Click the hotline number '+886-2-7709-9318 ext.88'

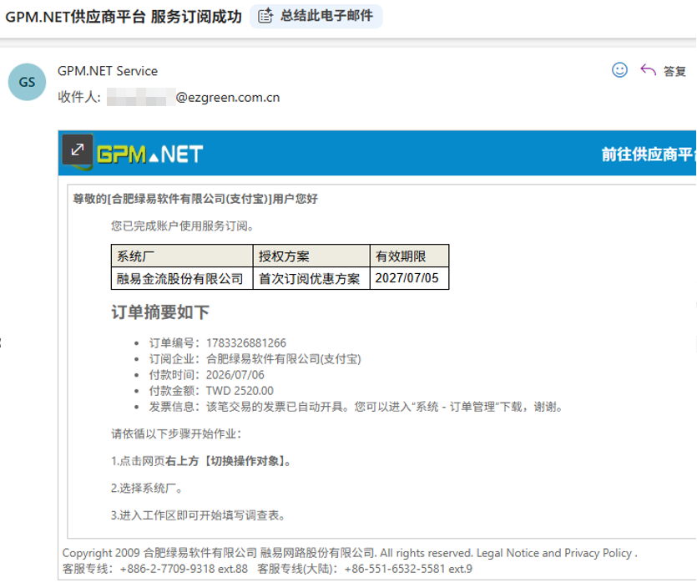[184, 569]
